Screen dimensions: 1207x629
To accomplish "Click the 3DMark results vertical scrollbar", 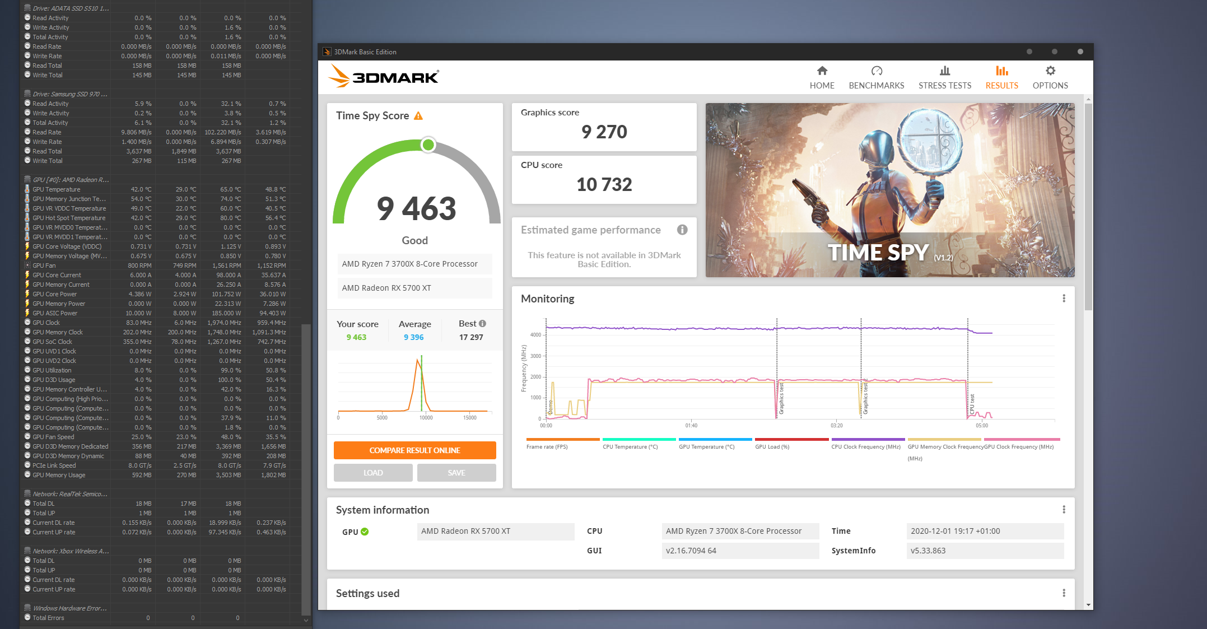I will tap(1088, 207).
